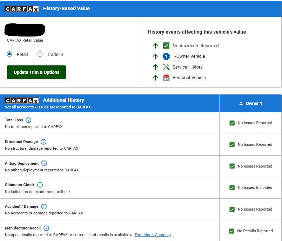The image size is (282, 241).
Task: Click the up arrow beside Service History
Action: click(x=155, y=67)
